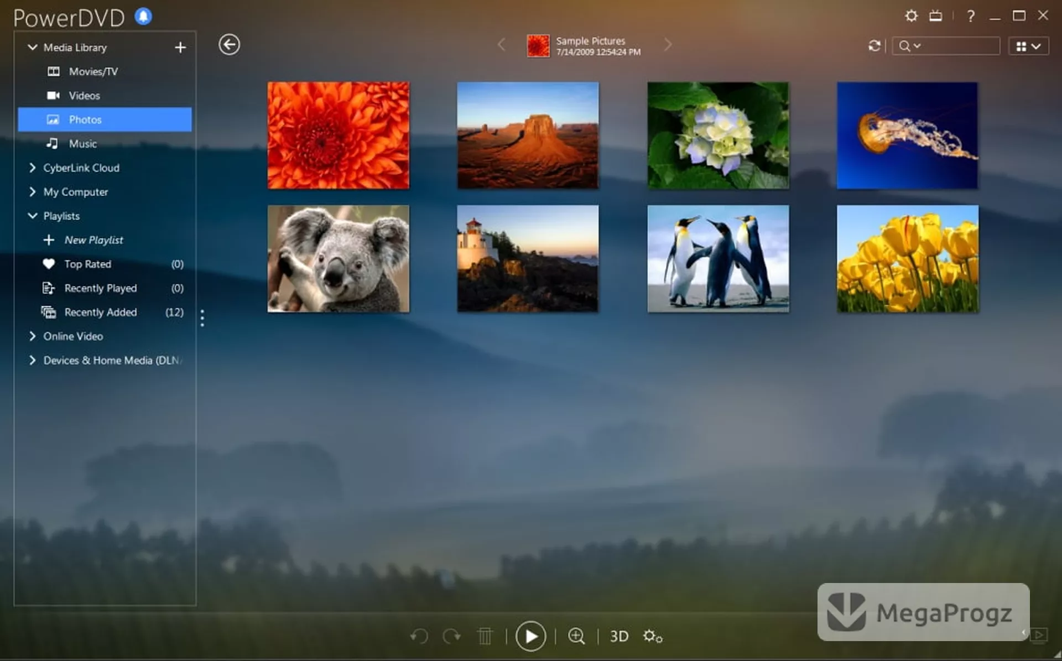This screenshot has width=1062, height=661.
Task: Toggle 3D mode
Action: pyautogui.click(x=619, y=637)
